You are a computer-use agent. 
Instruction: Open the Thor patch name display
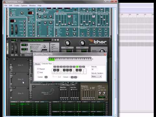point(36,40)
